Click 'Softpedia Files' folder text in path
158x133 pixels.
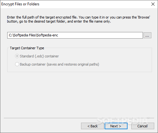point(25,35)
